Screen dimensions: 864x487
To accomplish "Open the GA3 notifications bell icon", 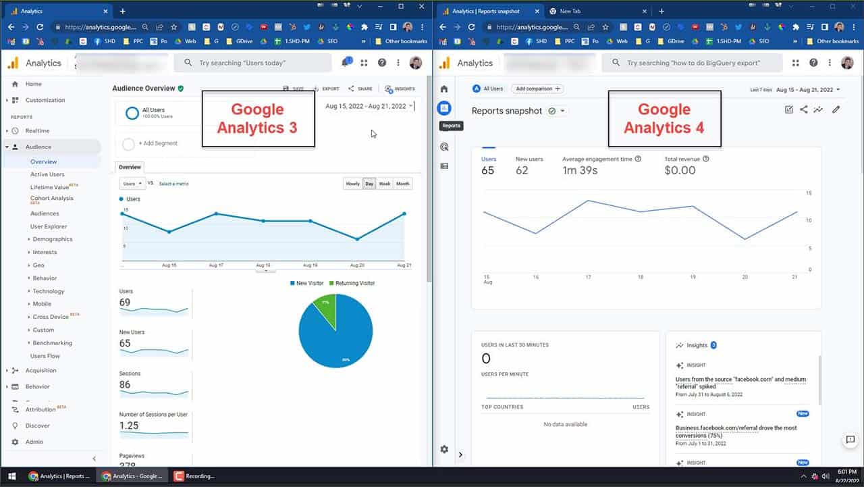I will 346,63.
